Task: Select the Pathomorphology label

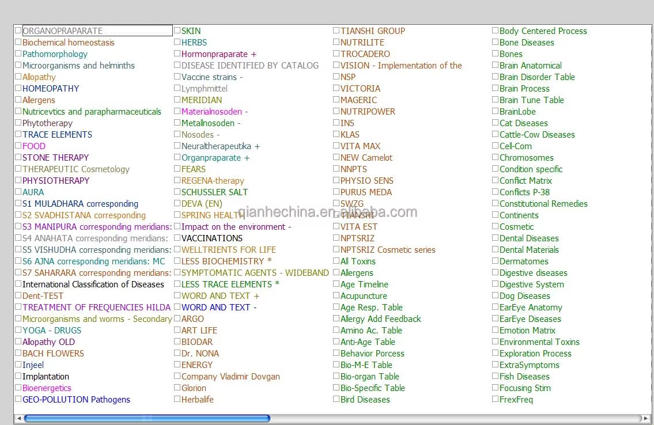Action: coord(55,54)
